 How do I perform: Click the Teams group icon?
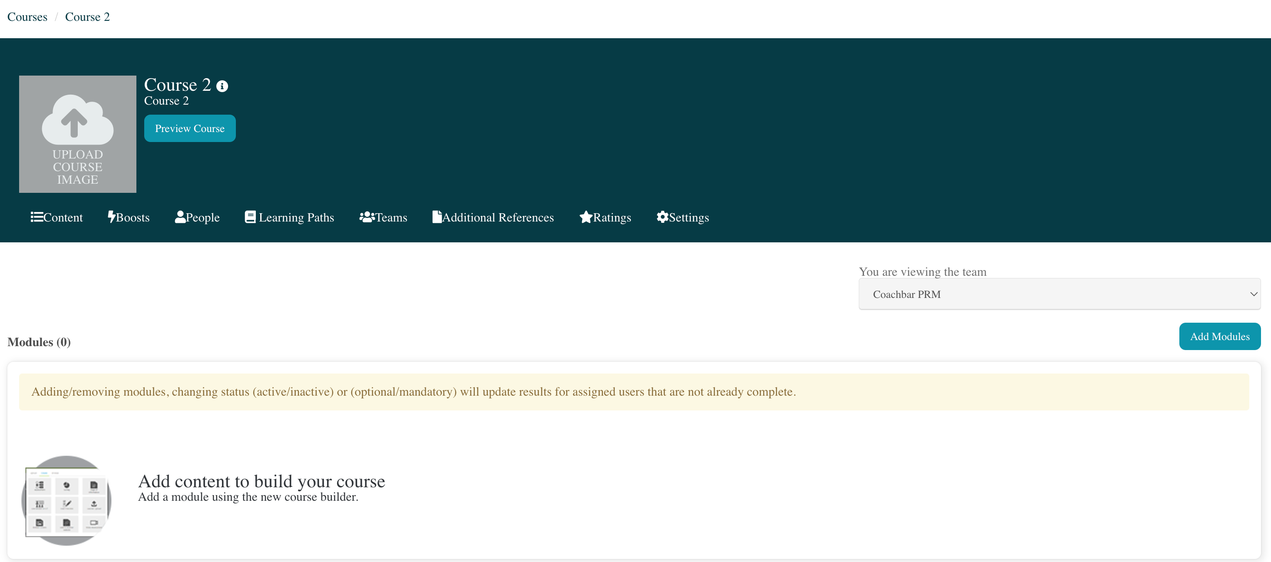[367, 217]
